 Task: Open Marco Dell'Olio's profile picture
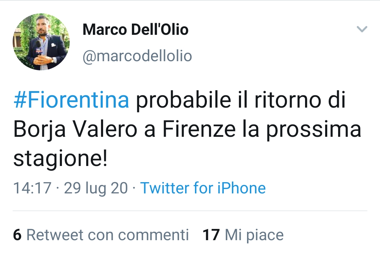coord(41,42)
